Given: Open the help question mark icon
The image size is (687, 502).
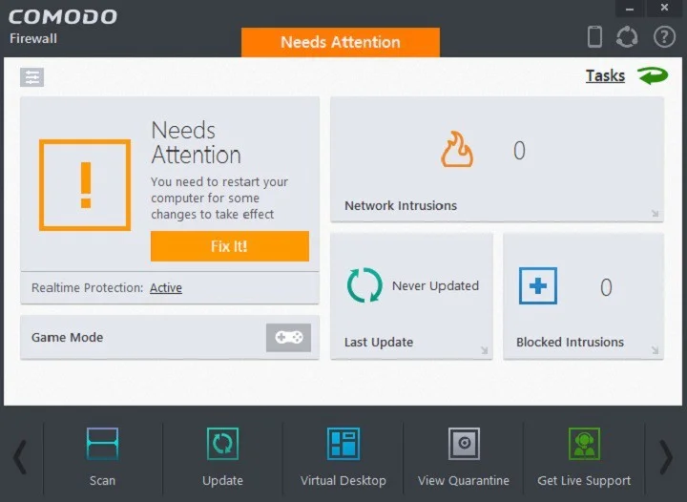Looking at the screenshot, I should pos(664,37).
